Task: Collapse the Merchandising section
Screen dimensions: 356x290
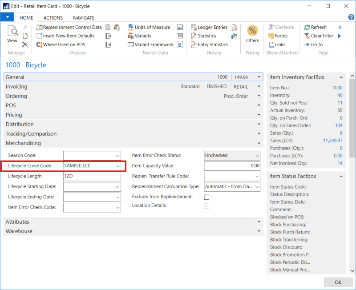Action: click(259, 143)
